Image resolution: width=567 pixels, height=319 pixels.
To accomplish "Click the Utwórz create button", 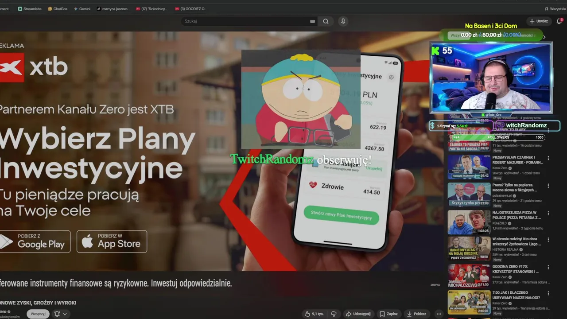I will click(539, 21).
